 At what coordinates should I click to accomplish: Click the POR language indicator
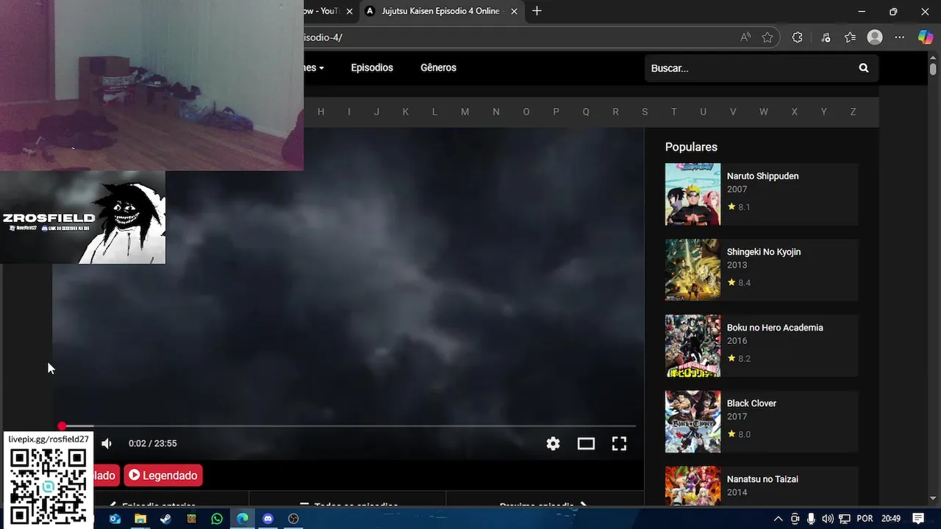tap(865, 519)
